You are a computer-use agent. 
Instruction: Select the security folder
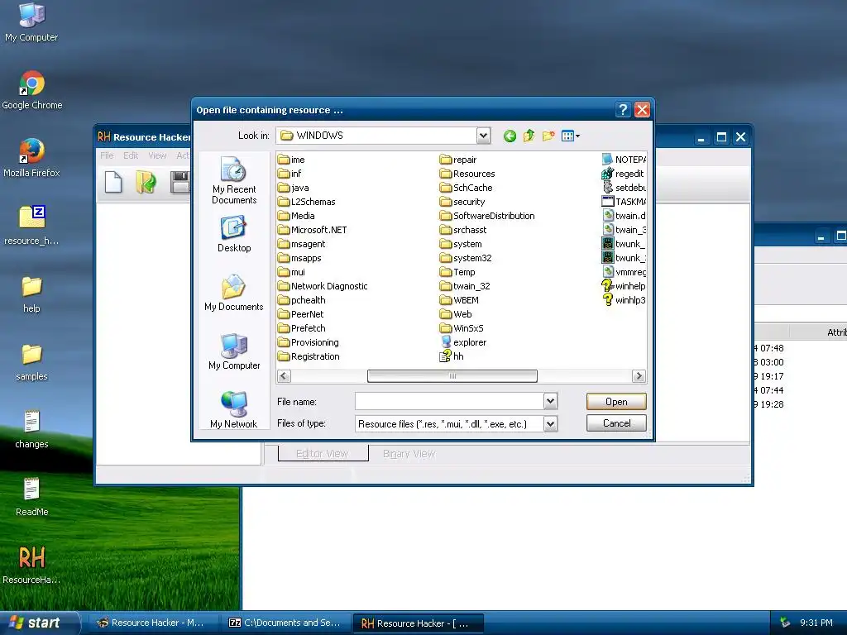462,202
